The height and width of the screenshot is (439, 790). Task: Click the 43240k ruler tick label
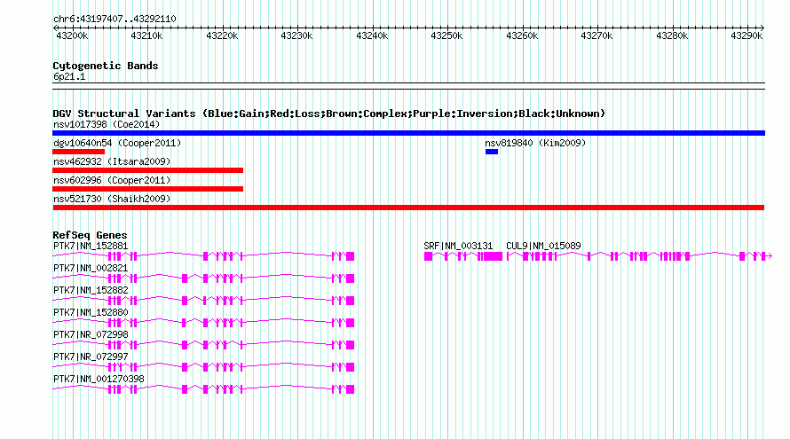(372, 35)
